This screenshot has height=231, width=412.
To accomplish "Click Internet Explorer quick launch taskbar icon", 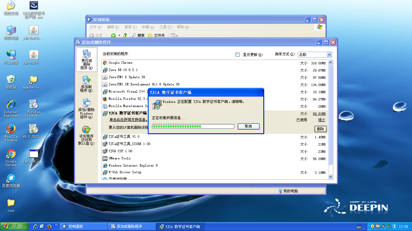I will [35, 226].
